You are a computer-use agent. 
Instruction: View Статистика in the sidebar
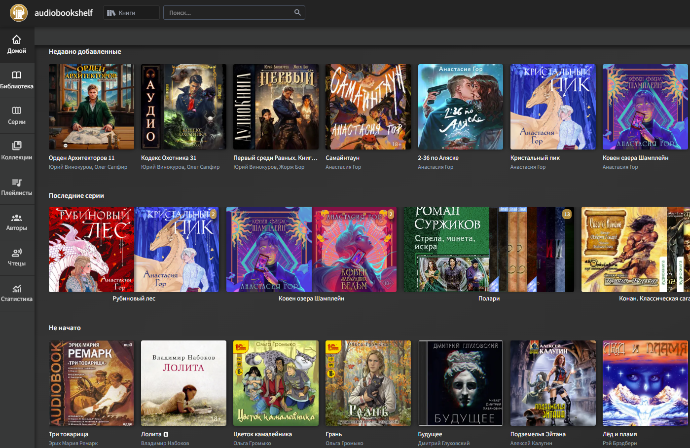coord(17,293)
